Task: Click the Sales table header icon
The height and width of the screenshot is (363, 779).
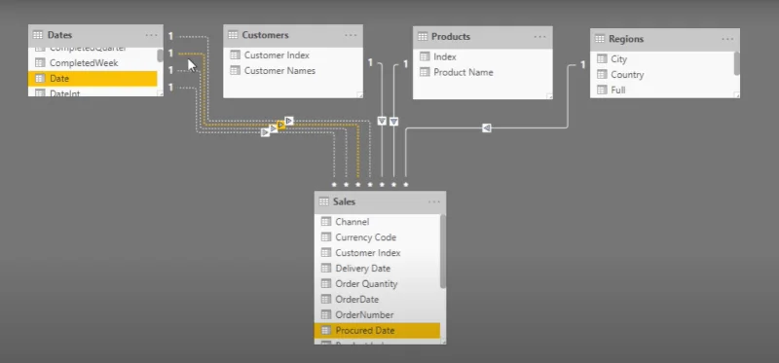Action: pyautogui.click(x=324, y=201)
